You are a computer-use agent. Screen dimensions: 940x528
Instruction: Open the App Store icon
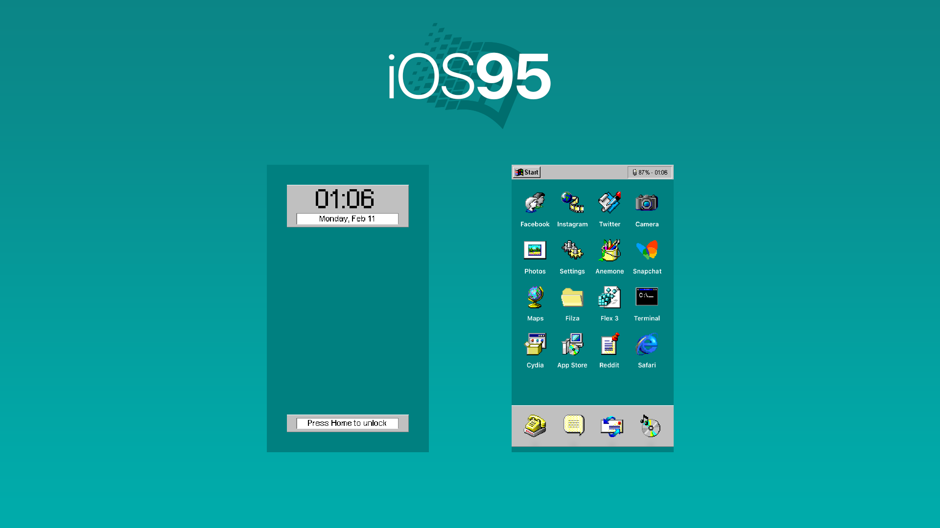572,344
